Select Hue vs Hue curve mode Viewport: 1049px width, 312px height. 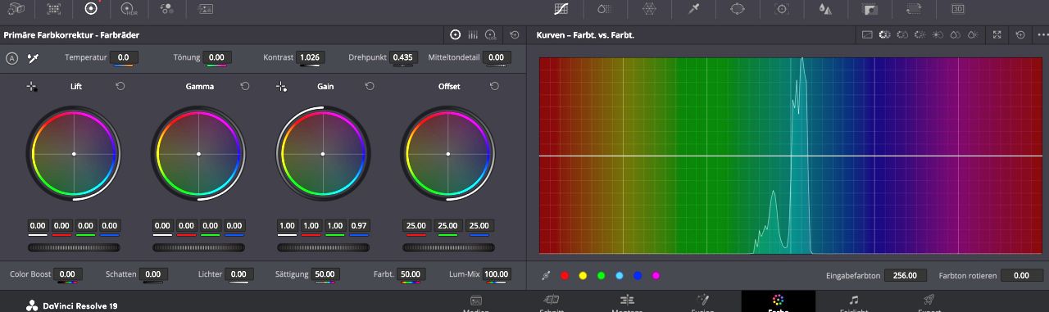[x=885, y=35]
